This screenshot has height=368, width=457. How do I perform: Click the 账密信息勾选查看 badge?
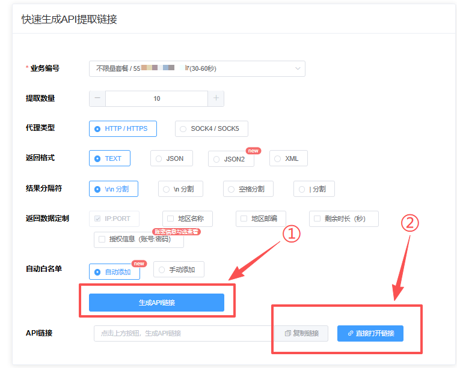pos(176,232)
